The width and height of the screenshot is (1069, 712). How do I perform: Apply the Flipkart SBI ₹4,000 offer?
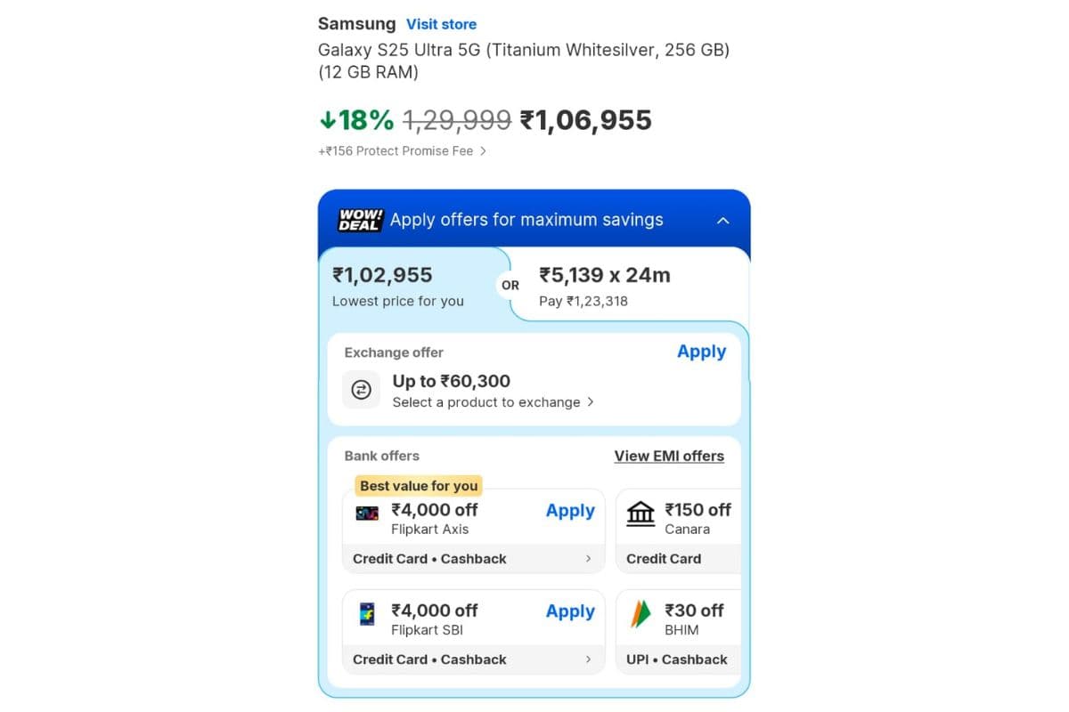[570, 611]
